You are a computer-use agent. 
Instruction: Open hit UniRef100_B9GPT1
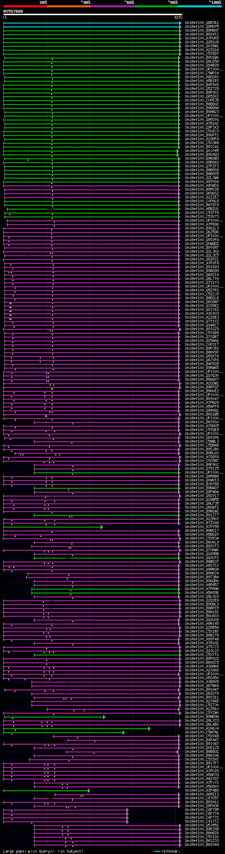(x=202, y=135)
